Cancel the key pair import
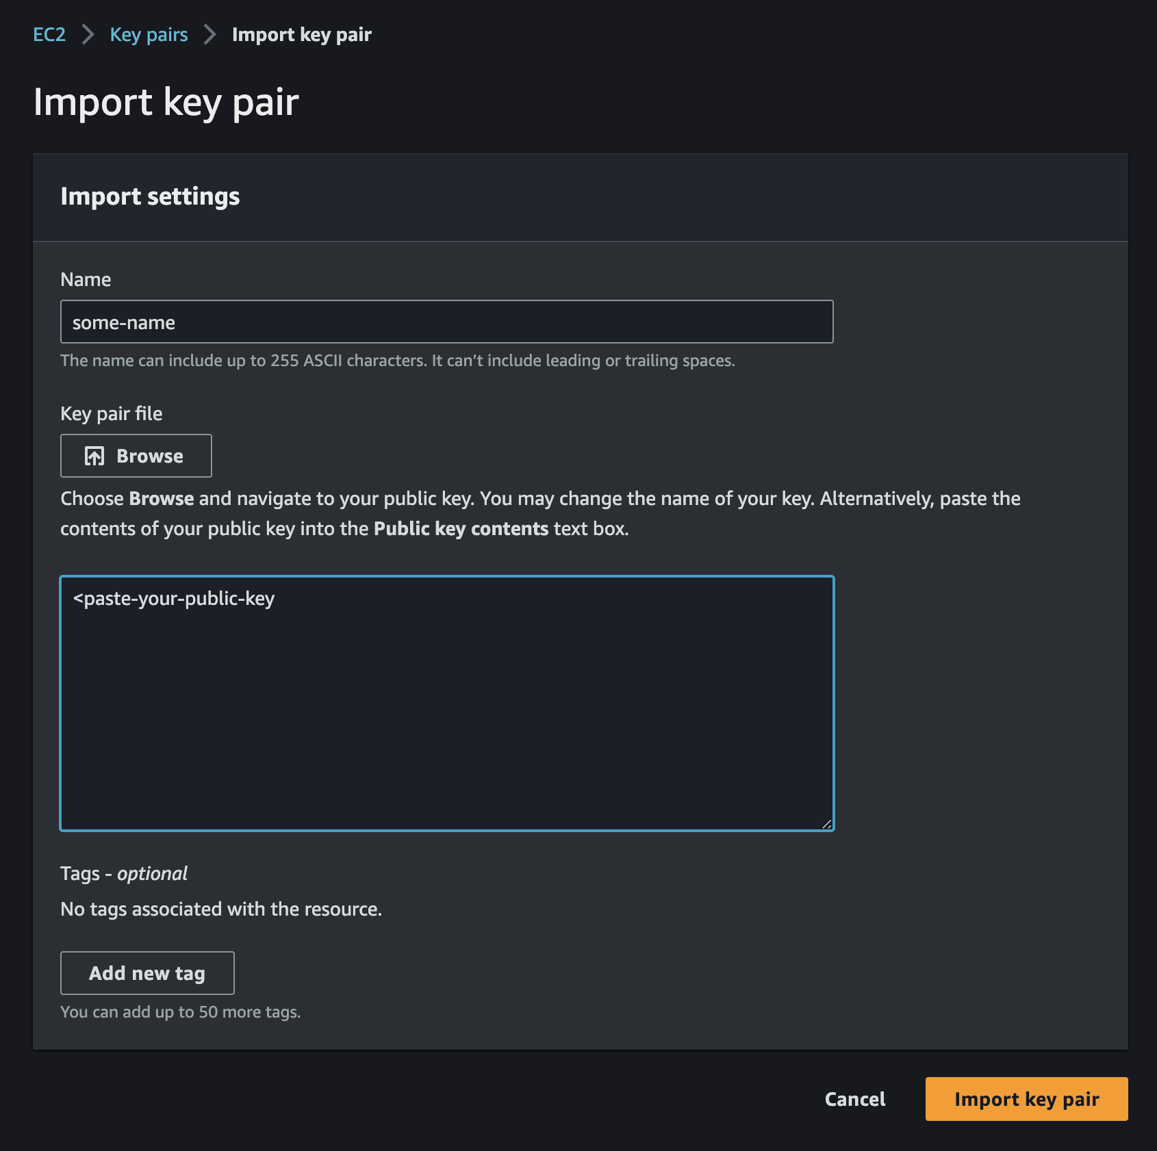 click(x=854, y=1099)
